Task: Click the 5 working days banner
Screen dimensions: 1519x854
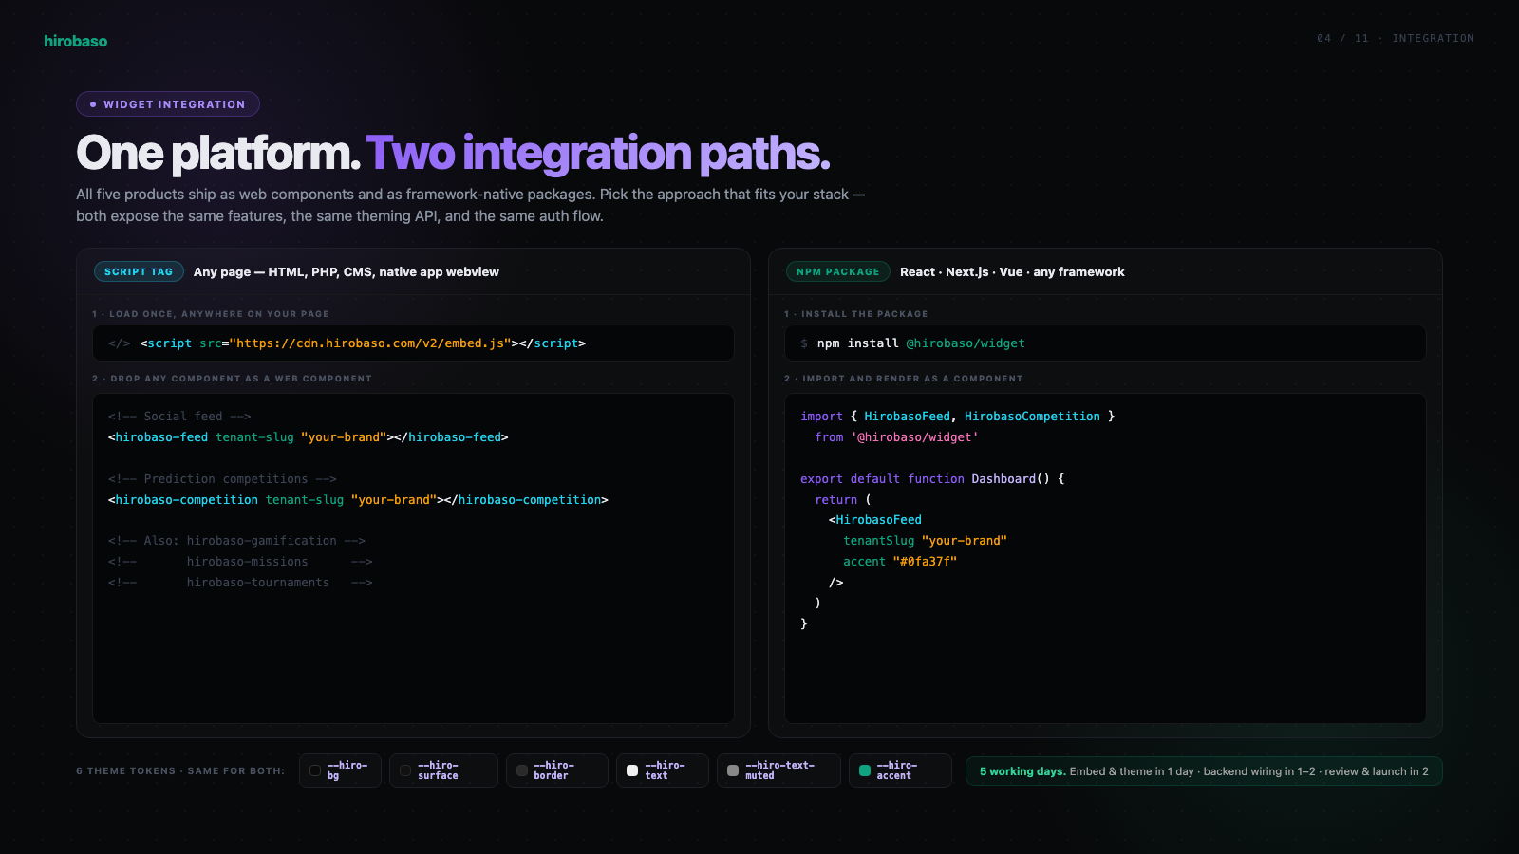Action: coord(1204,771)
